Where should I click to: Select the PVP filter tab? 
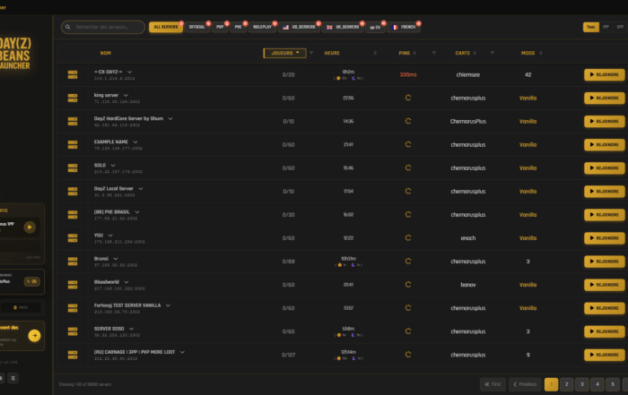tap(220, 27)
